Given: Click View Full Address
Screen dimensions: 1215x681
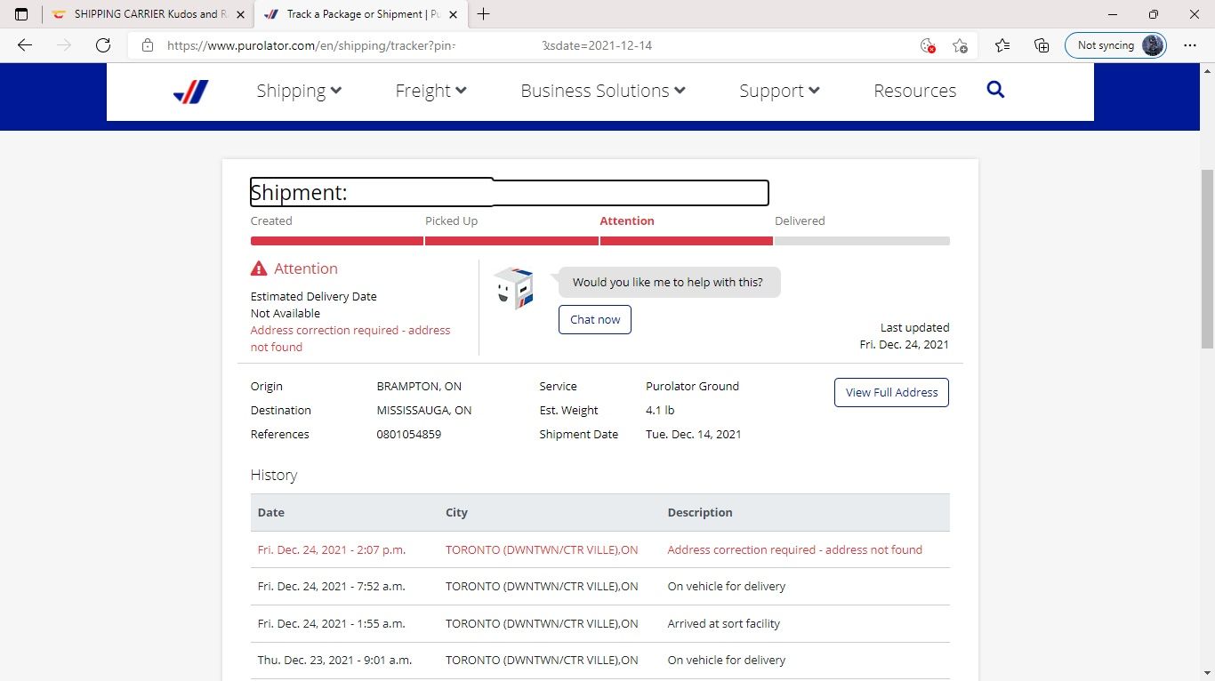Looking at the screenshot, I should [891, 392].
